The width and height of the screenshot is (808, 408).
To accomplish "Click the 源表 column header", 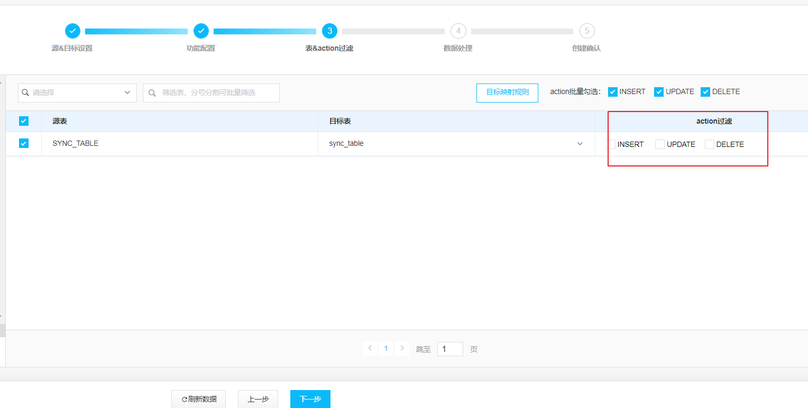I will click(180, 122).
